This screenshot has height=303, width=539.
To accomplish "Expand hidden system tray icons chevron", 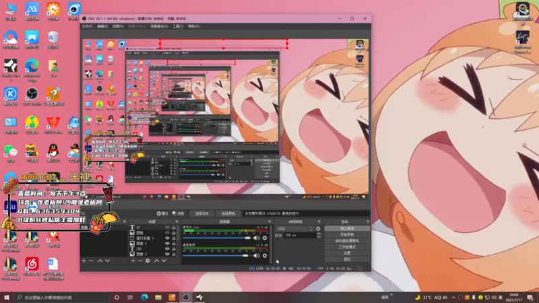I will 453,297.
